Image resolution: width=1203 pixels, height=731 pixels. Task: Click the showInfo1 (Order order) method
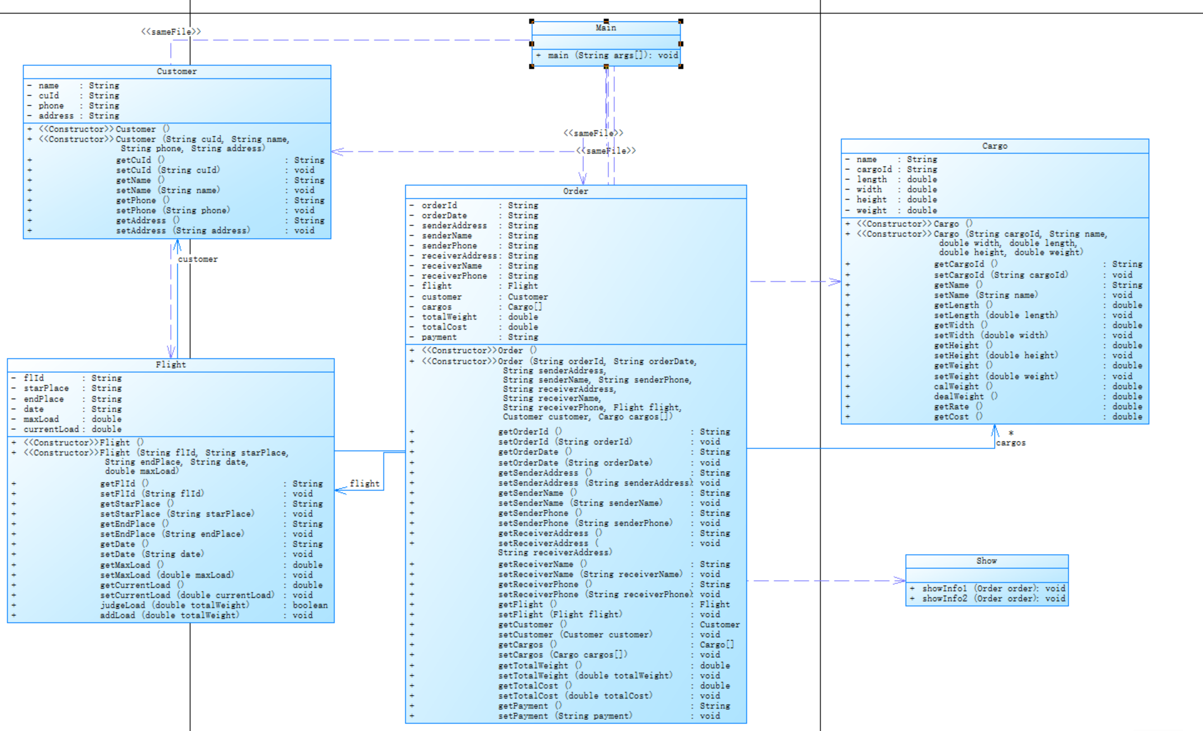(987, 588)
